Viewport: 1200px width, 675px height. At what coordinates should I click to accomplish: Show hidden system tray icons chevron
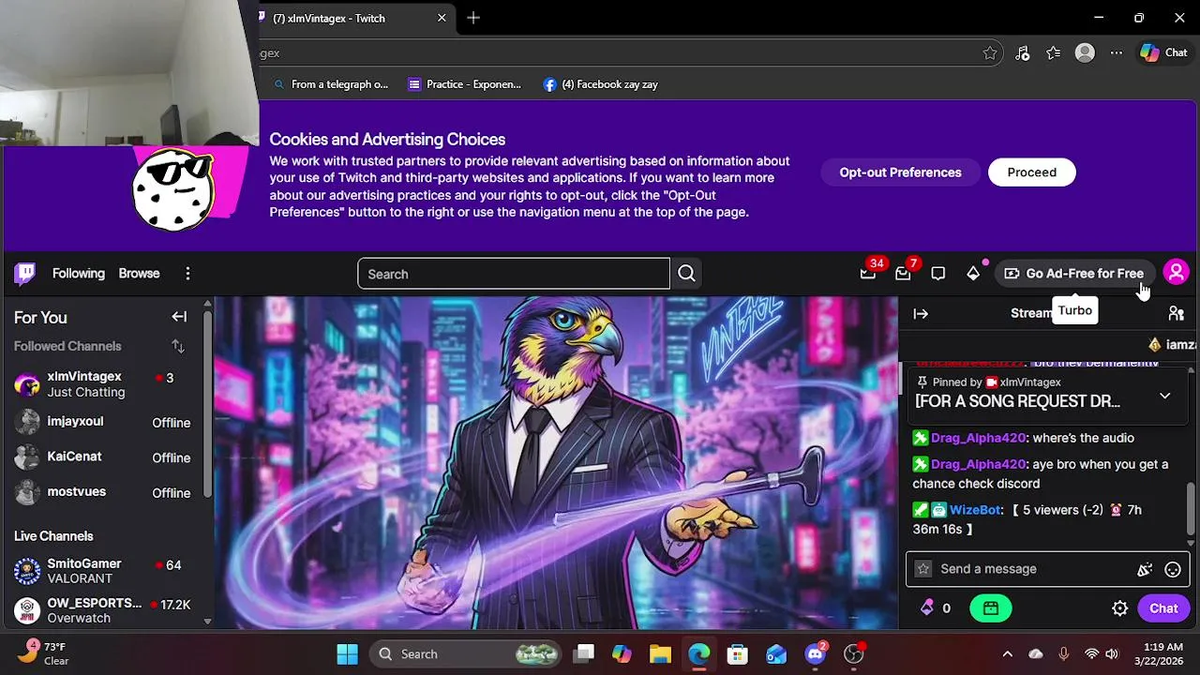coord(1007,653)
